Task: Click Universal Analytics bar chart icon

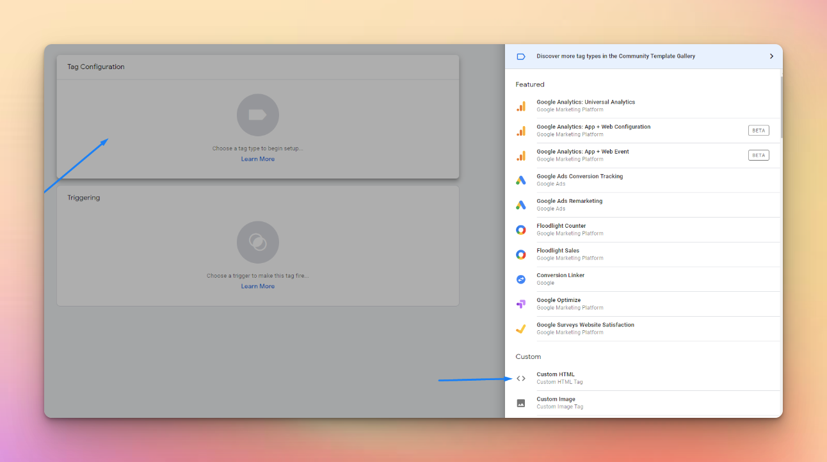Action: pyautogui.click(x=521, y=106)
